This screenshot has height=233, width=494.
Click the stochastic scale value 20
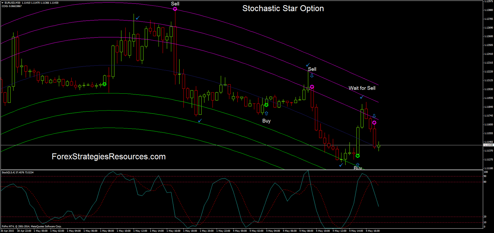click(x=485, y=217)
